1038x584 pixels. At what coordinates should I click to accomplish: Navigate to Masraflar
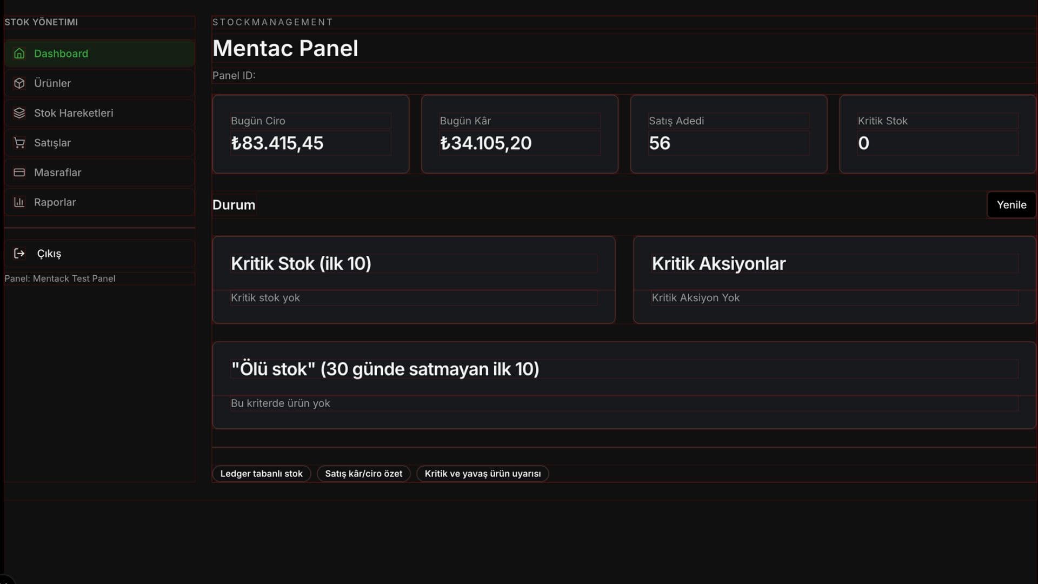tap(58, 172)
